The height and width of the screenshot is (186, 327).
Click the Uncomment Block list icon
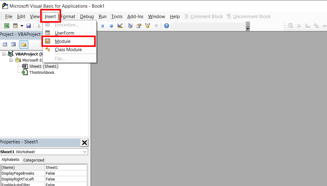pos(229,16)
